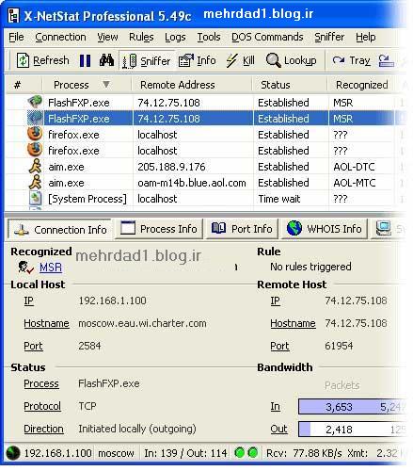Screen dimensions: 413x471
Task: Open the Rules menu
Action: click(141, 37)
